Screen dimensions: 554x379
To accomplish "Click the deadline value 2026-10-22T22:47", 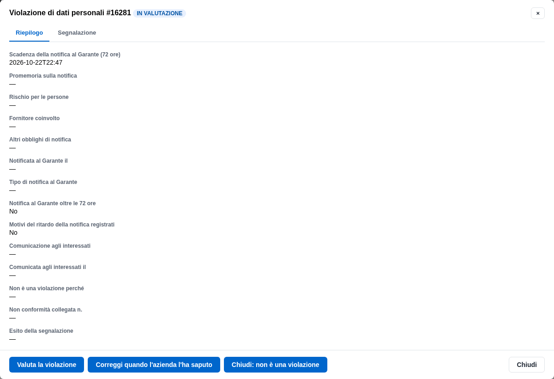I will click(36, 62).
